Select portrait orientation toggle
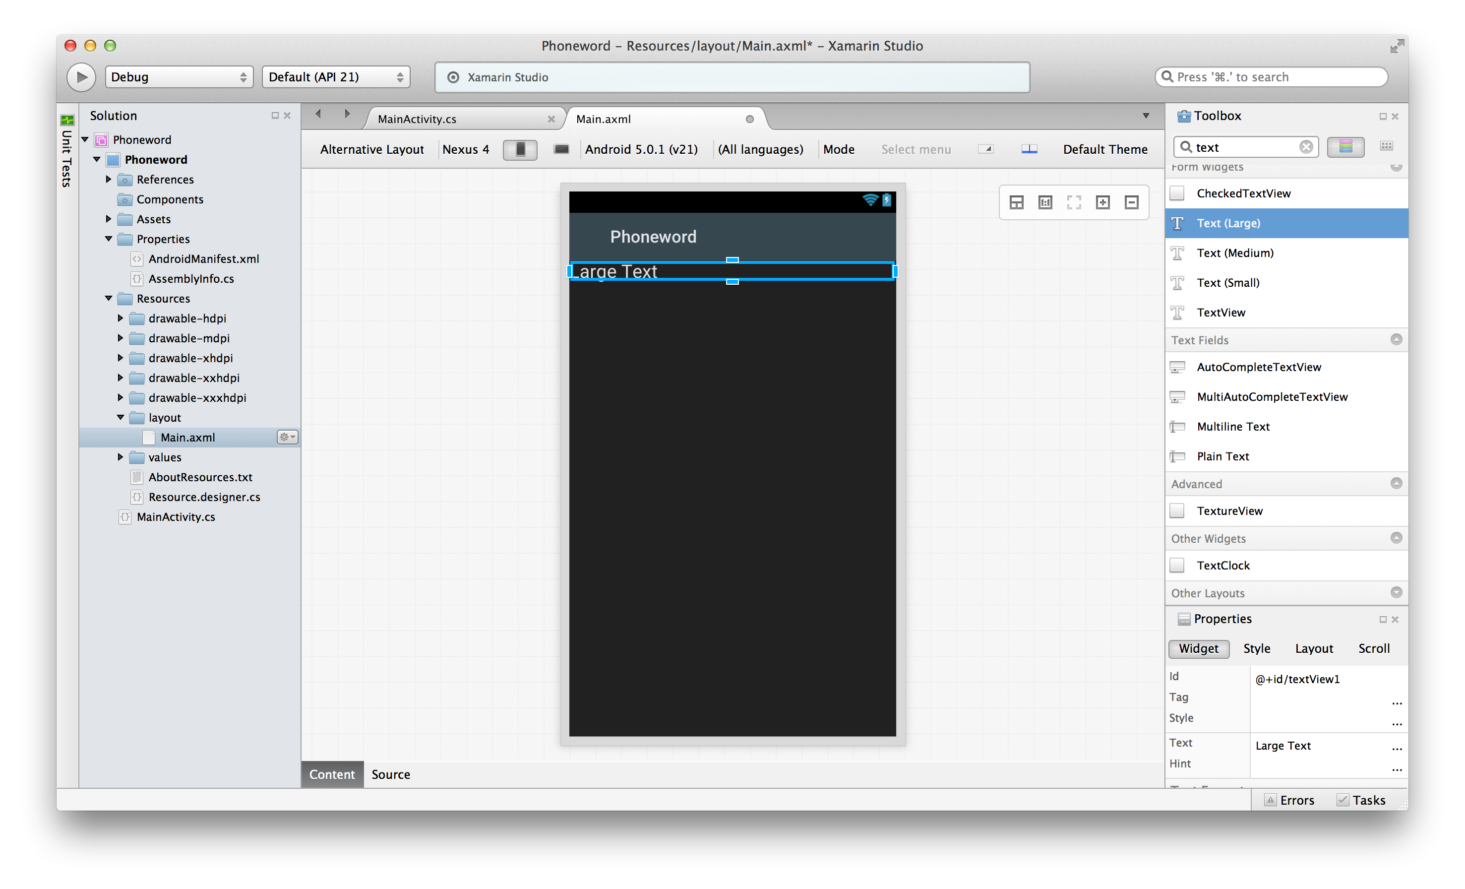Screen dimensions: 1465x889 coord(520,149)
